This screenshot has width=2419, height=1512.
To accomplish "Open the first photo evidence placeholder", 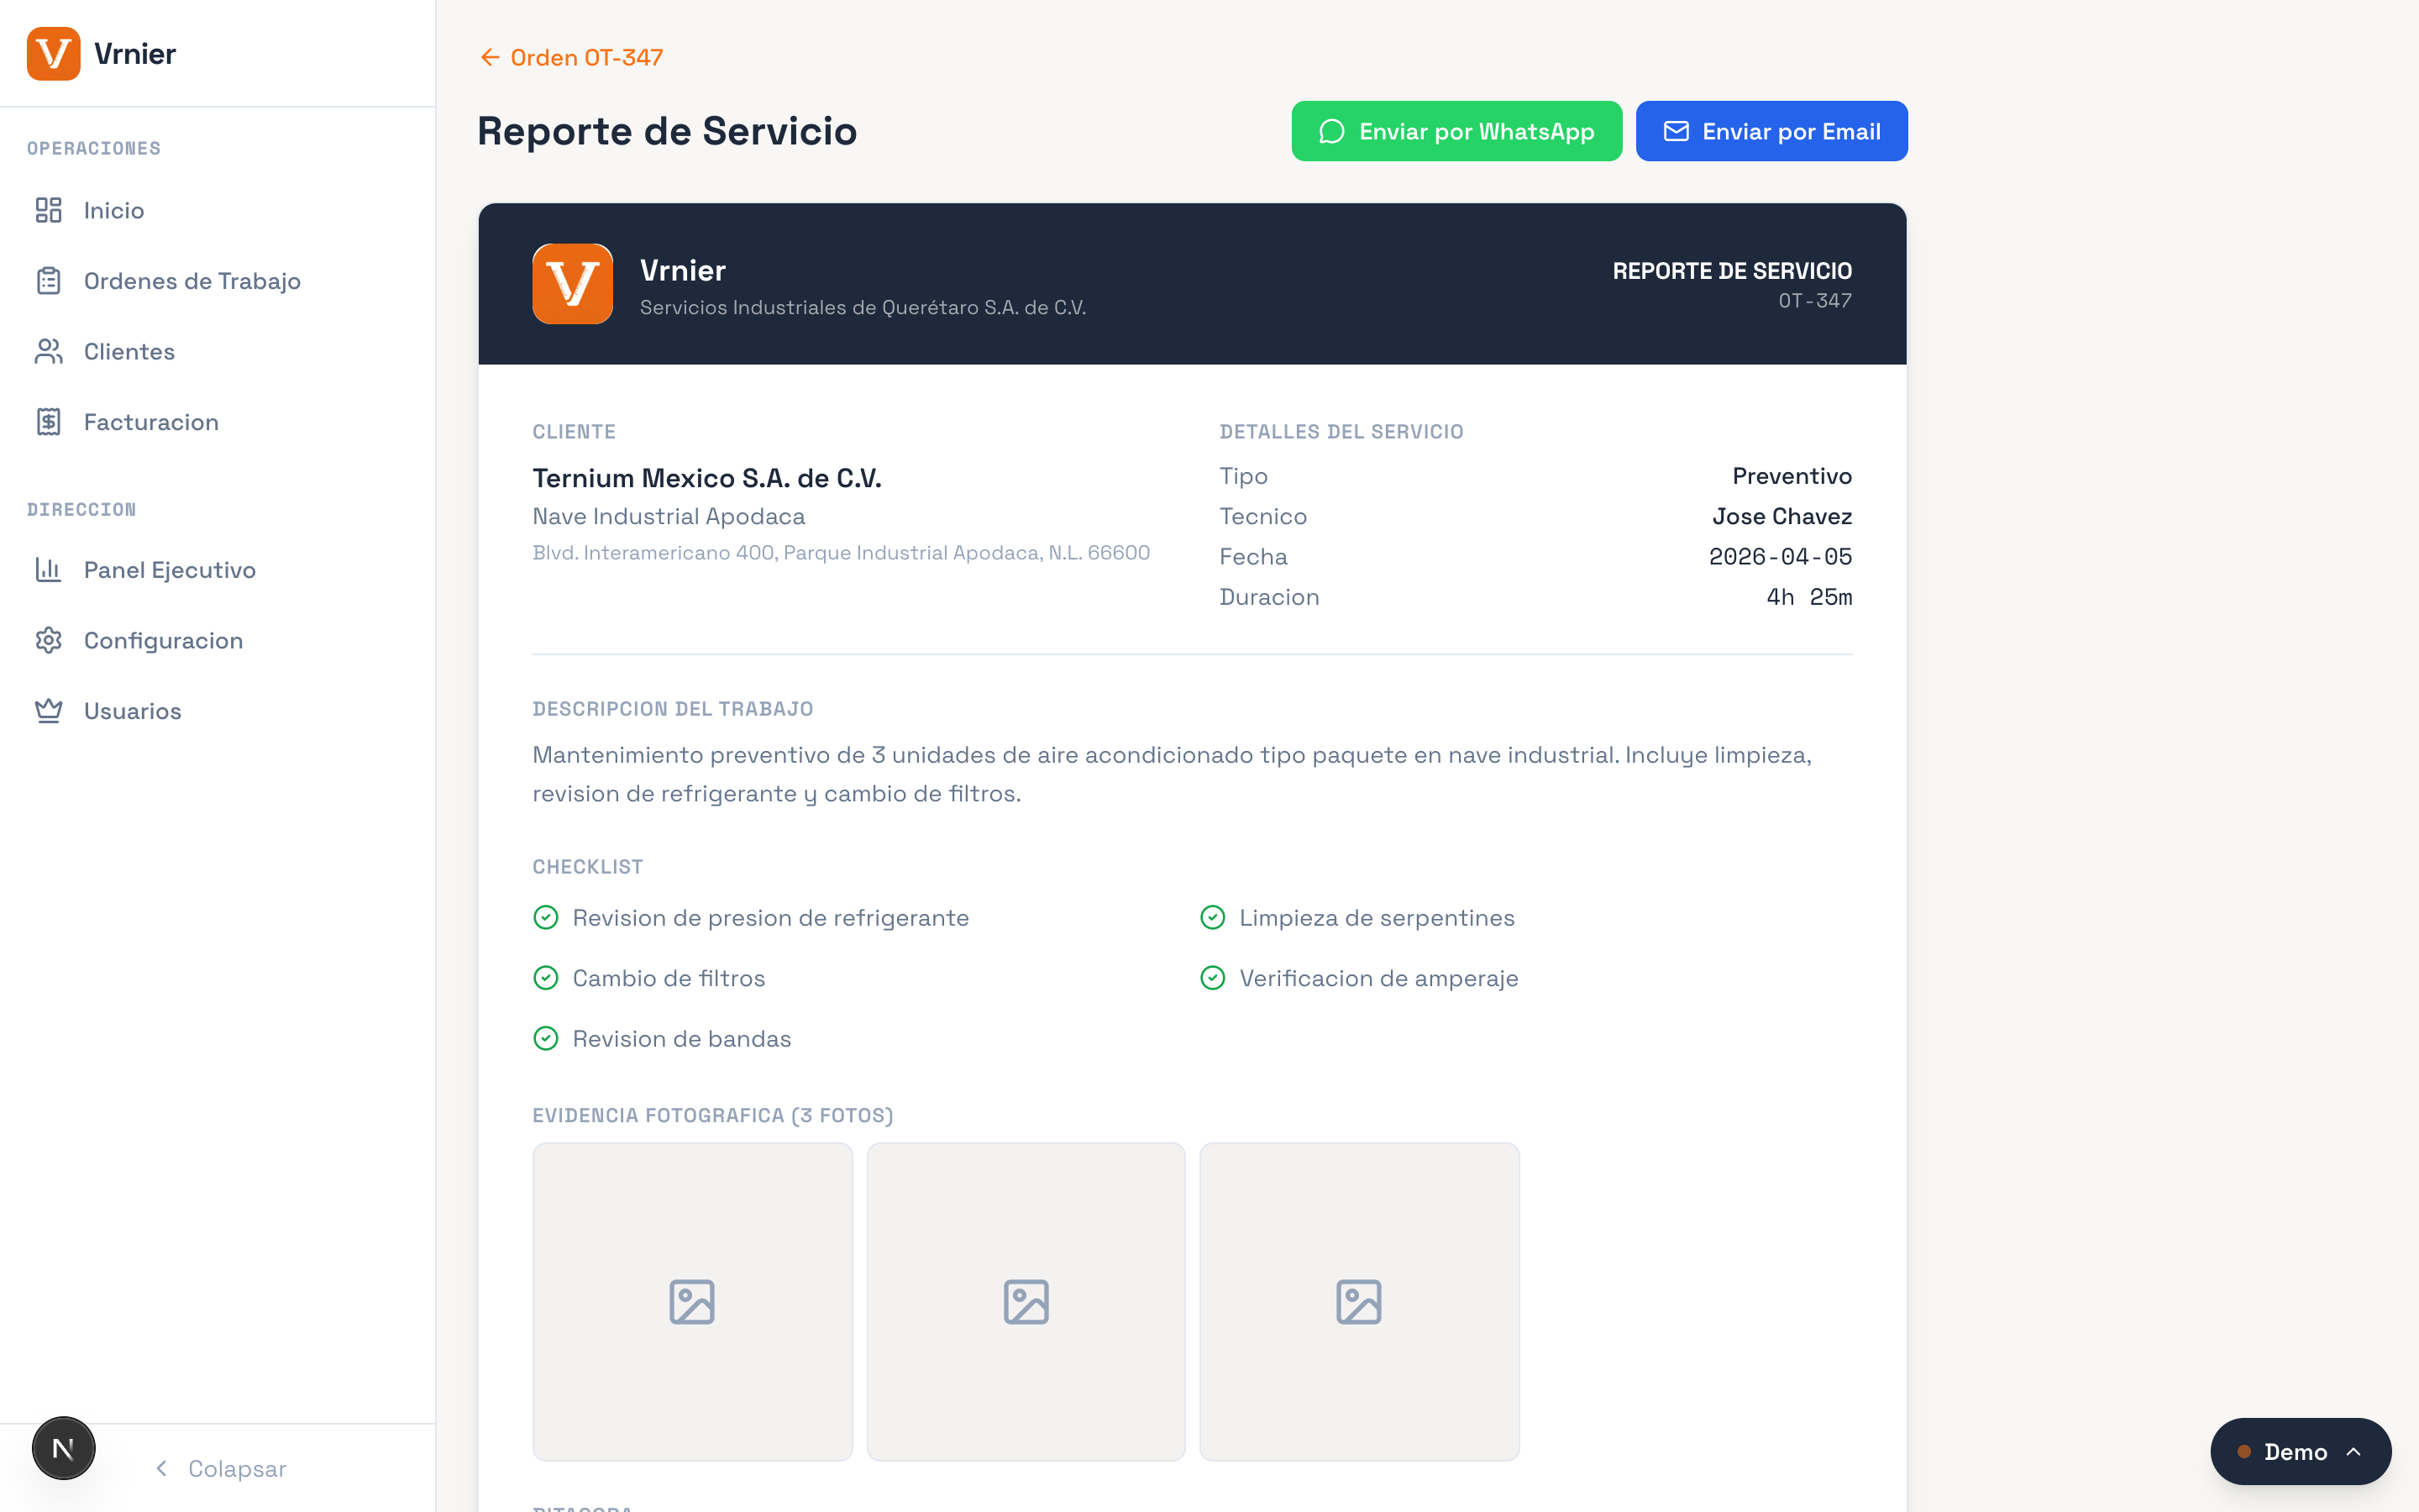I will pos(692,1301).
